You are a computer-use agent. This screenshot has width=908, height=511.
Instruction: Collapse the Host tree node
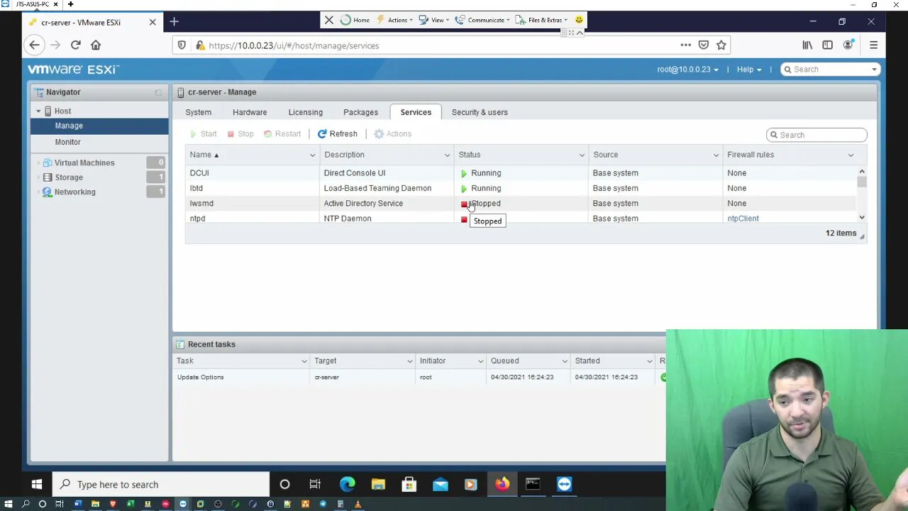click(x=38, y=111)
